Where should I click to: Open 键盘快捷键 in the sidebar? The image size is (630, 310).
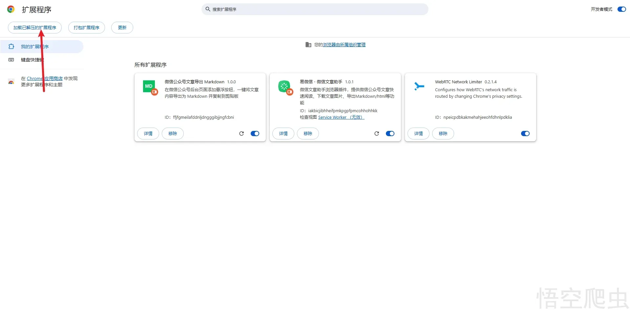[x=32, y=60]
